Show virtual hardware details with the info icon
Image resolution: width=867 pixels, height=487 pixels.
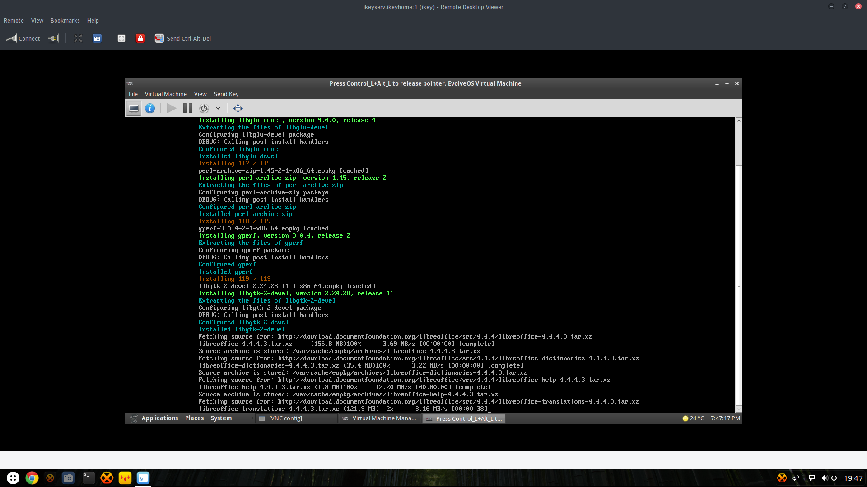(x=150, y=108)
